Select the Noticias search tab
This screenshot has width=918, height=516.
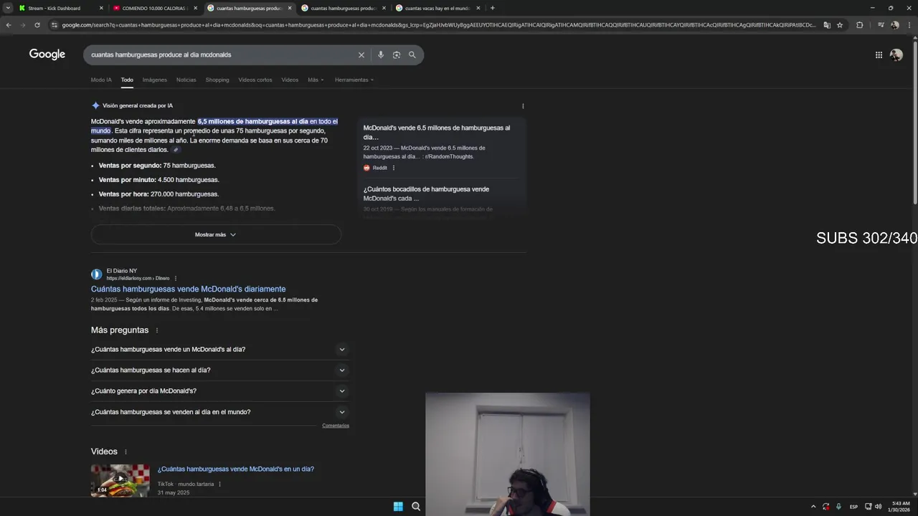pyautogui.click(x=186, y=80)
